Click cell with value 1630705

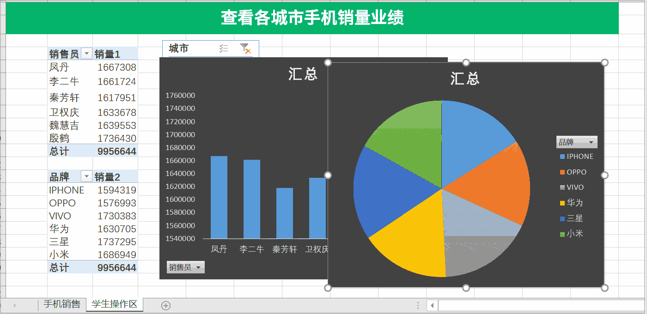pyautogui.click(x=115, y=229)
